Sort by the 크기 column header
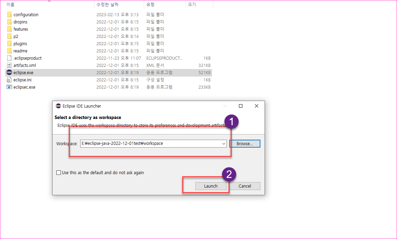 [x=192, y=4]
